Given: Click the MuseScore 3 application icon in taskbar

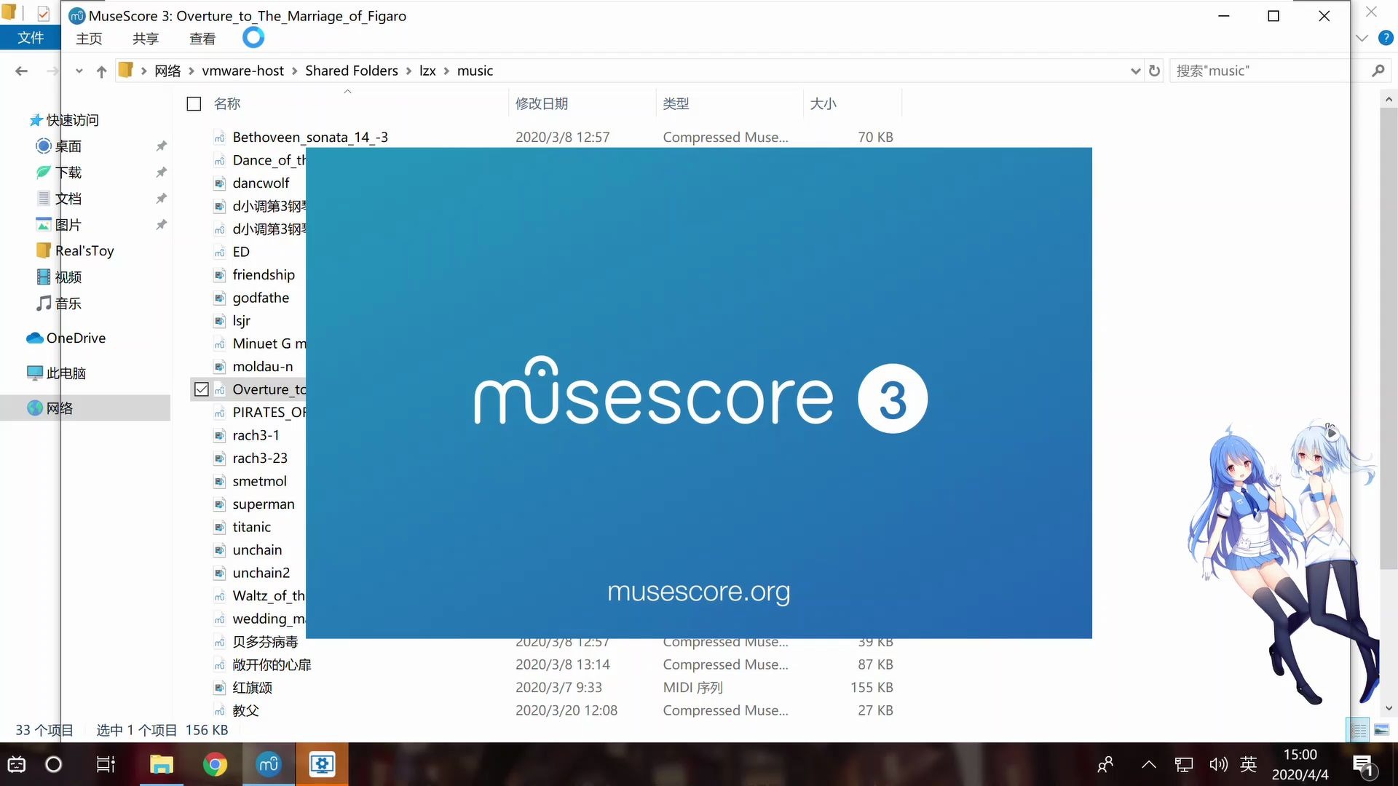Looking at the screenshot, I should (269, 764).
